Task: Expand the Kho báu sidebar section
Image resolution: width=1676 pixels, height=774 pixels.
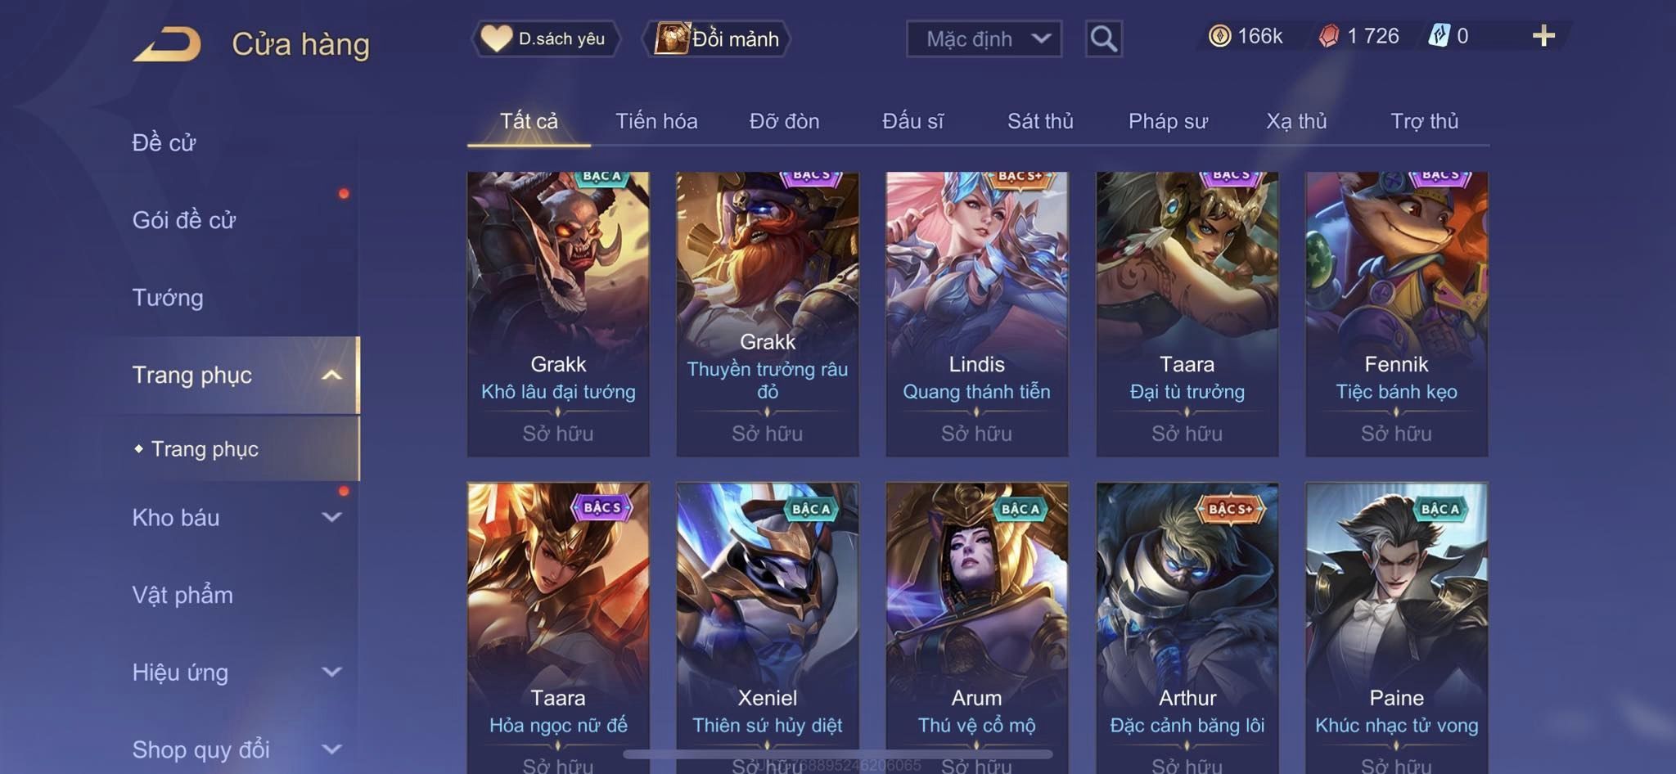Action: coord(331,517)
